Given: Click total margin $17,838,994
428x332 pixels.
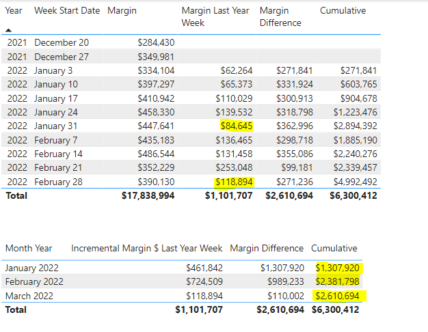Looking at the screenshot, I should pyautogui.click(x=148, y=195).
